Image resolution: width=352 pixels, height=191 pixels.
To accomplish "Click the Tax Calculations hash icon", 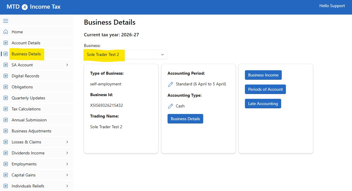I will click(x=6, y=109).
